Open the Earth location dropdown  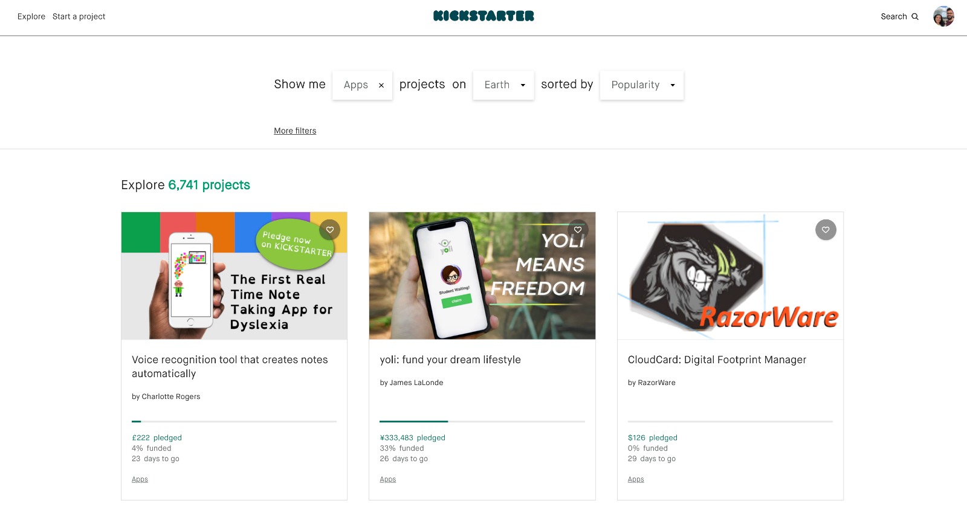coord(503,85)
